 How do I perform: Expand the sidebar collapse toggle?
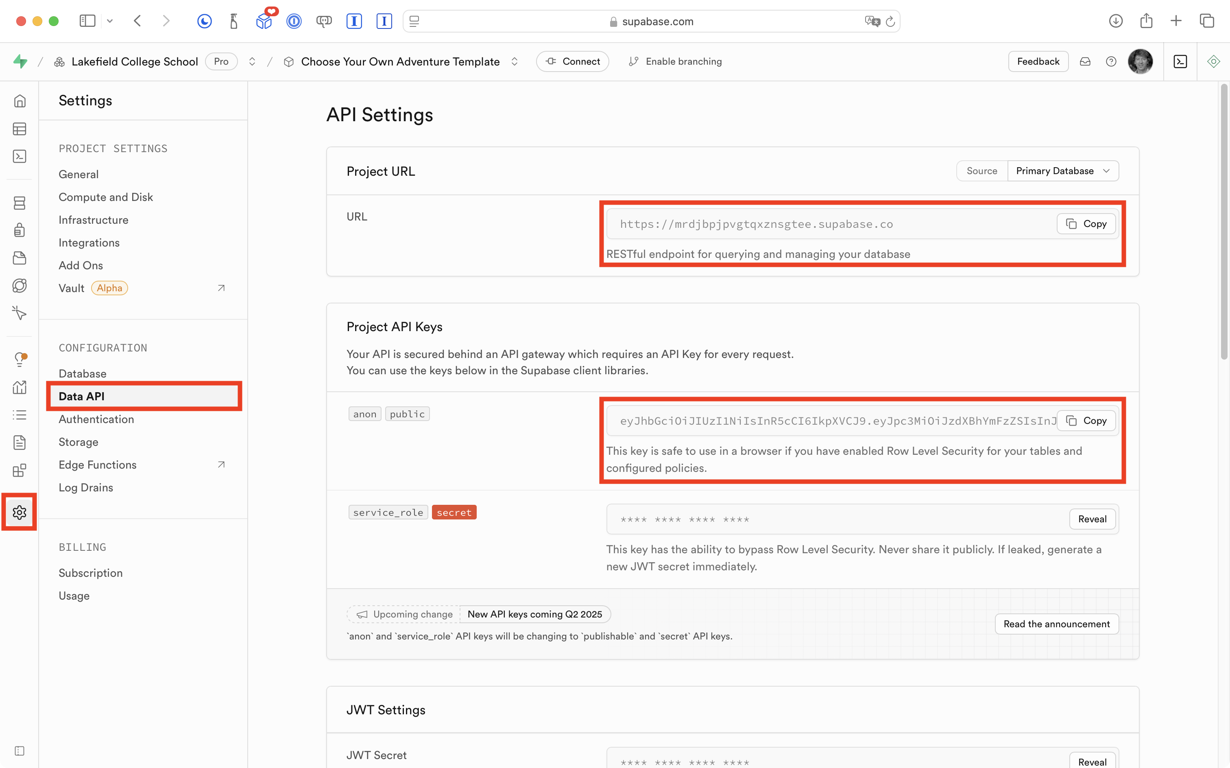pos(19,751)
